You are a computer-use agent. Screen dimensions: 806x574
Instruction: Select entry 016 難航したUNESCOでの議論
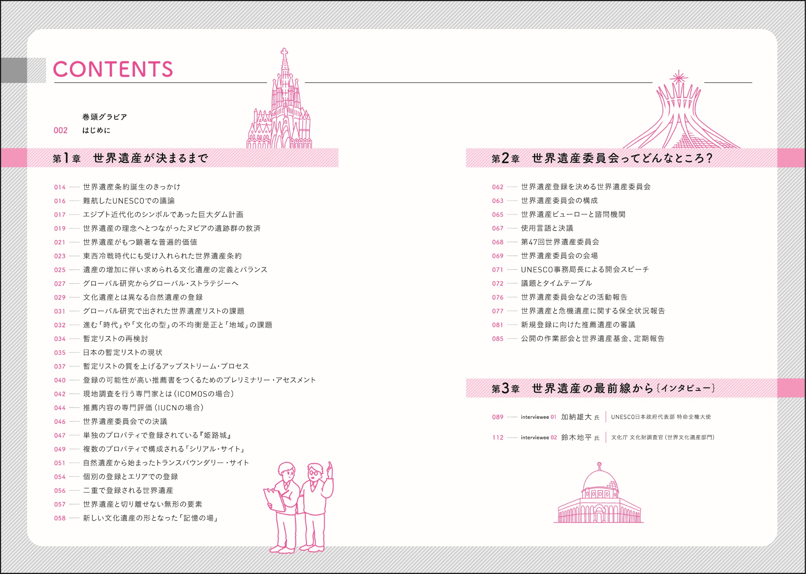tap(114, 201)
